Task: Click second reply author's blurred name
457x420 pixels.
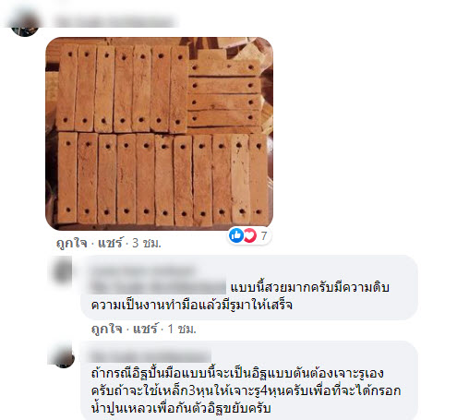Action: (x=150, y=356)
